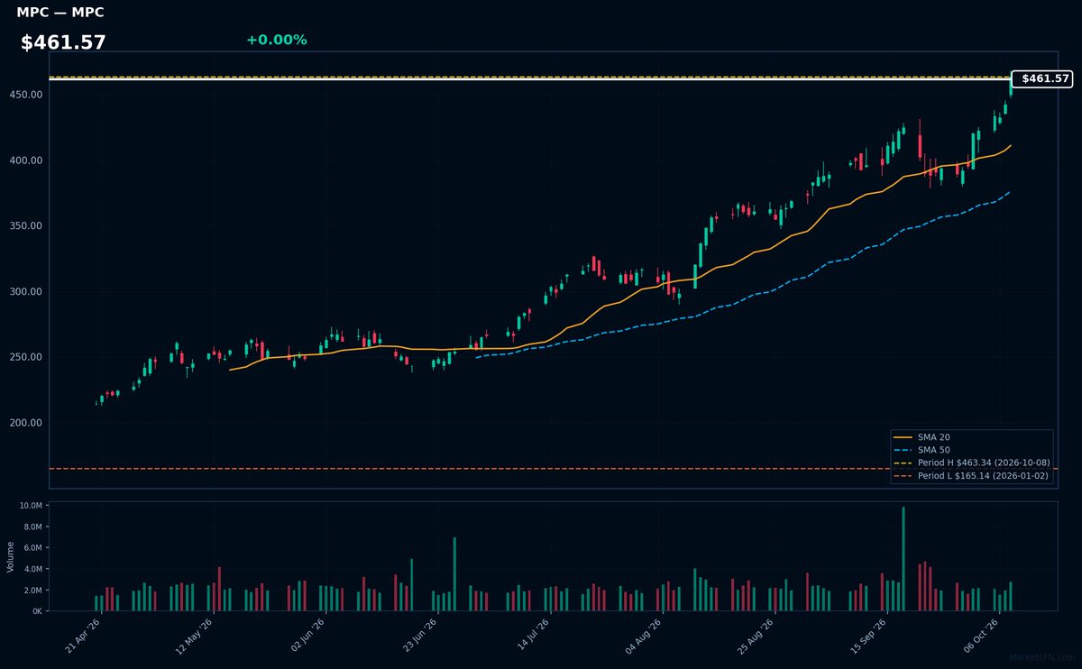Click the 8.0M volume axis label
The height and width of the screenshot is (669, 1082).
(x=33, y=527)
